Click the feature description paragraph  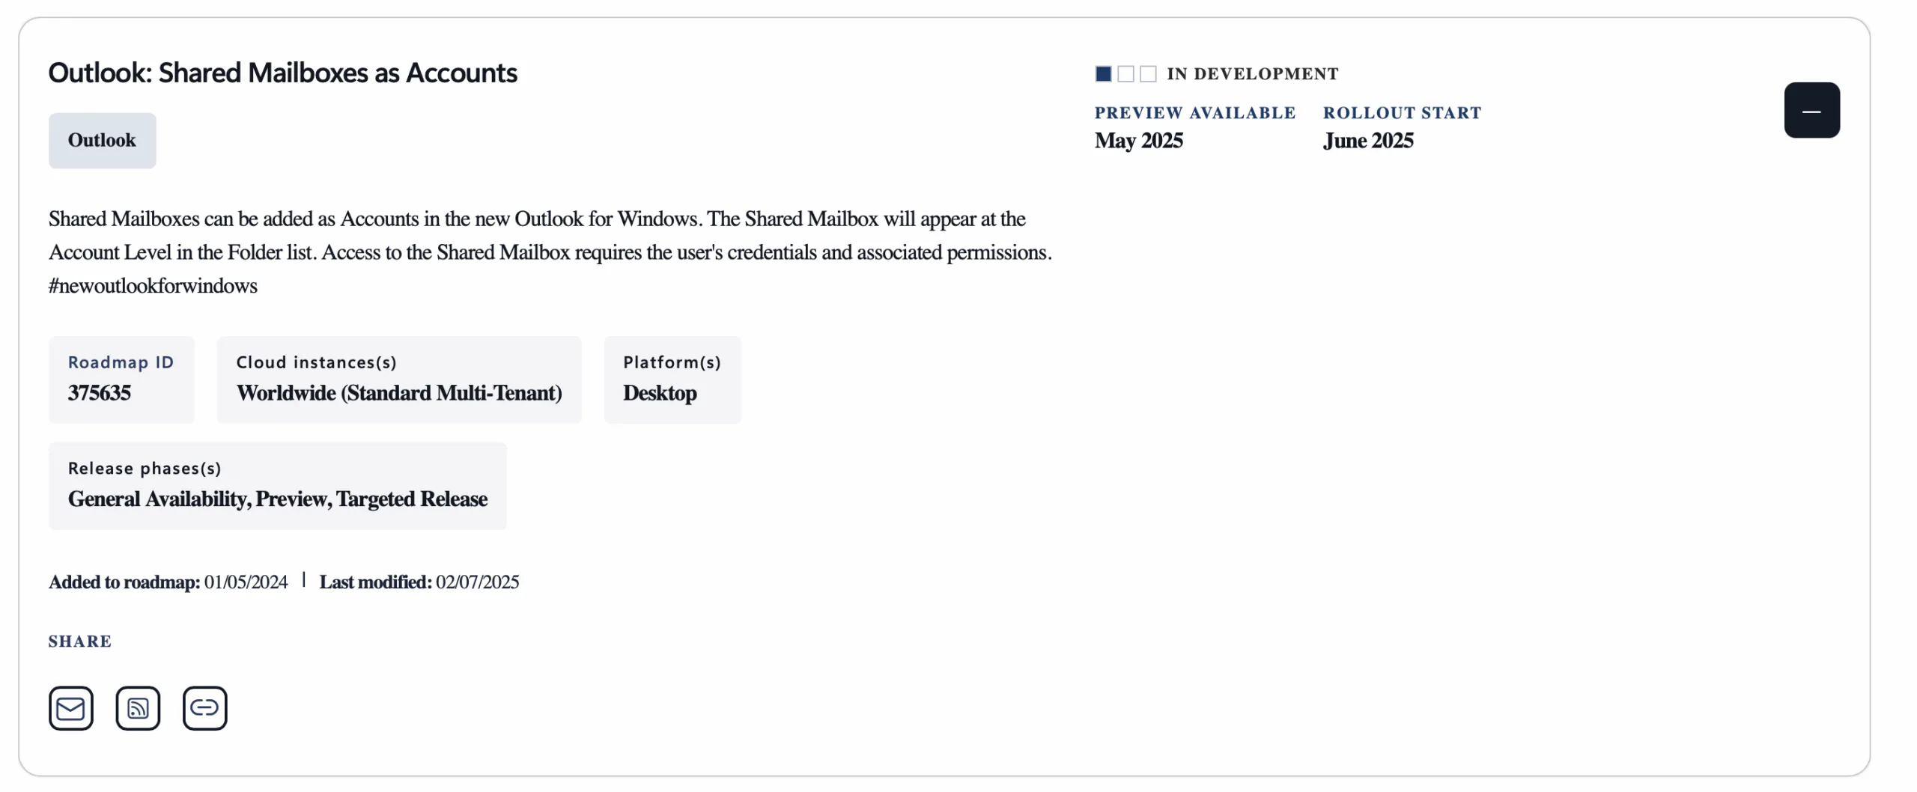550,236
